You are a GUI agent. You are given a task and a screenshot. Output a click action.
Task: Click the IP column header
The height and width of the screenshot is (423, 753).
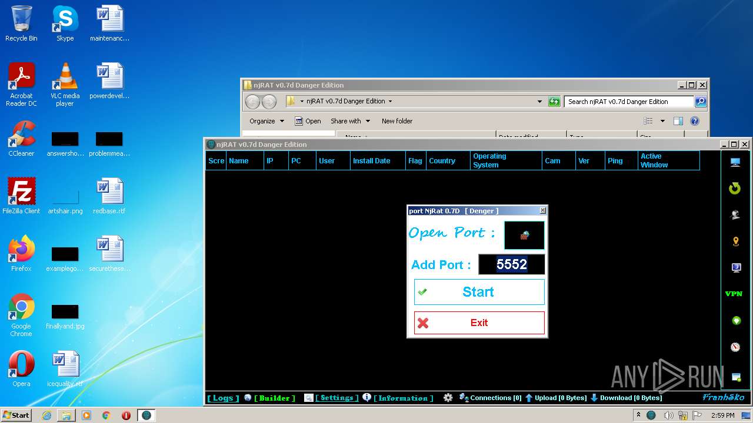point(276,160)
